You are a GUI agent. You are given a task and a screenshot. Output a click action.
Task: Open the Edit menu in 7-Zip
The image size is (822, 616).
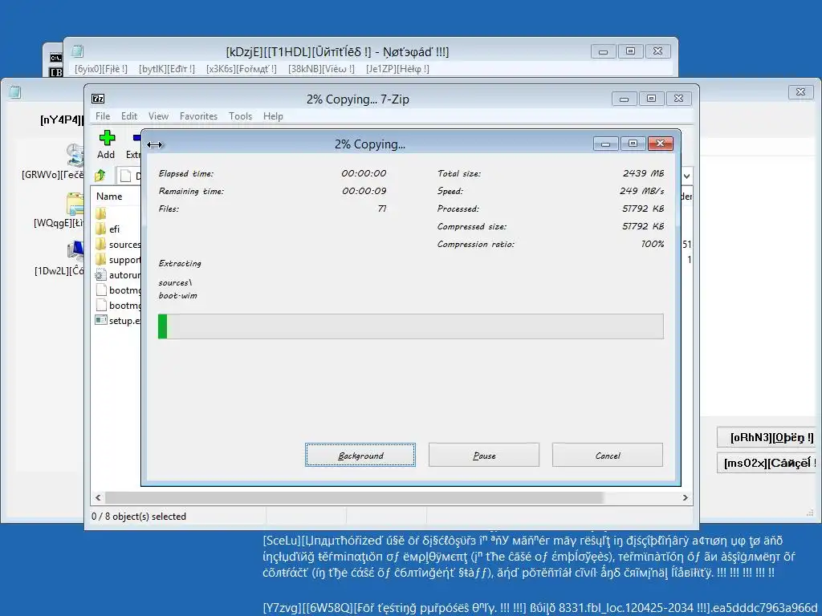129,116
